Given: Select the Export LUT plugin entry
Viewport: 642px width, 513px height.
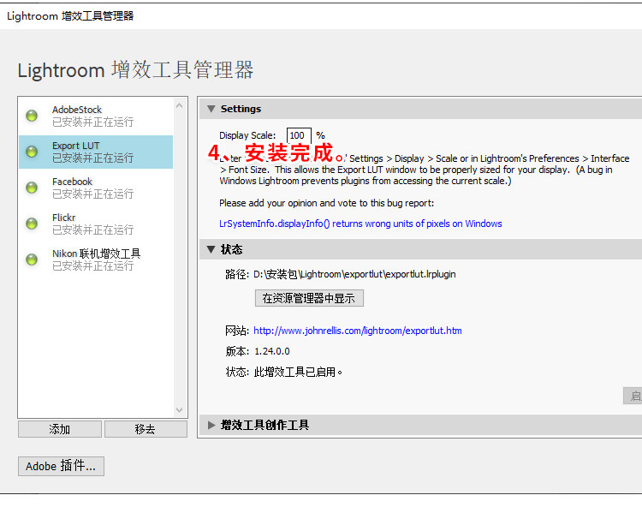Looking at the screenshot, I should pos(96,152).
